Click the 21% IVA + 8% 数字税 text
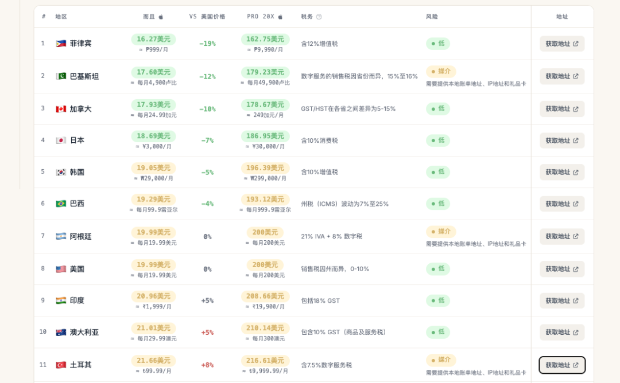 (332, 237)
